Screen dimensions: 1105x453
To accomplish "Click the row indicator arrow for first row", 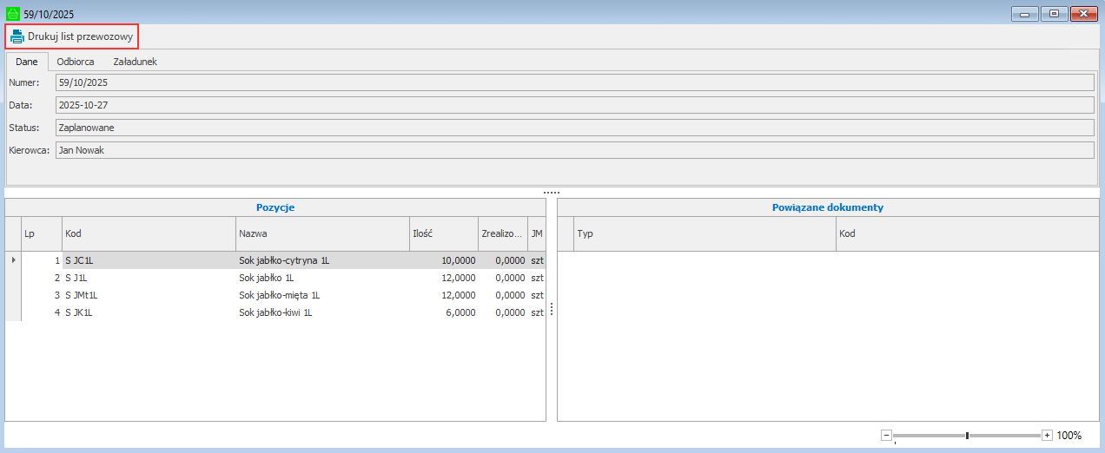I will [12, 260].
